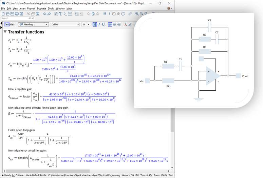Open the Insert menu
This screenshot has width=263, height=178.
click(x=22, y=8)
